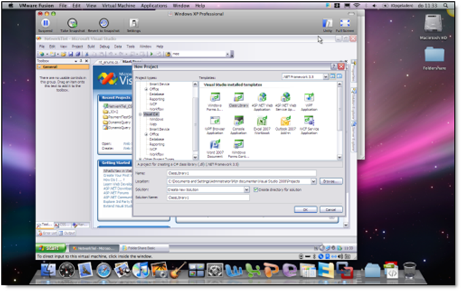
Task: Open NetworkTel project in Recent Projects
Action: [117, 106]
